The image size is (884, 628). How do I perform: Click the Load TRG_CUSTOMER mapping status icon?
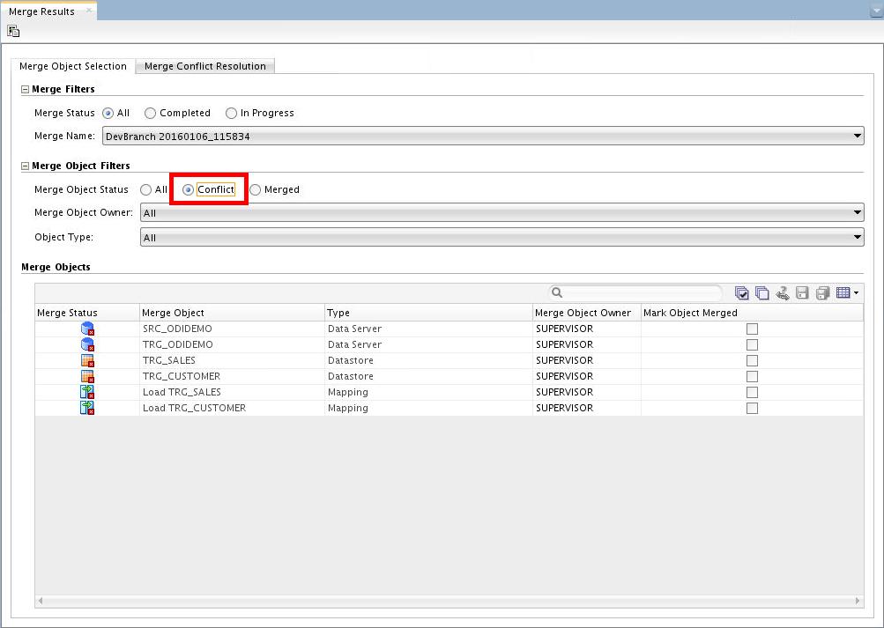[x=87, y=407]
